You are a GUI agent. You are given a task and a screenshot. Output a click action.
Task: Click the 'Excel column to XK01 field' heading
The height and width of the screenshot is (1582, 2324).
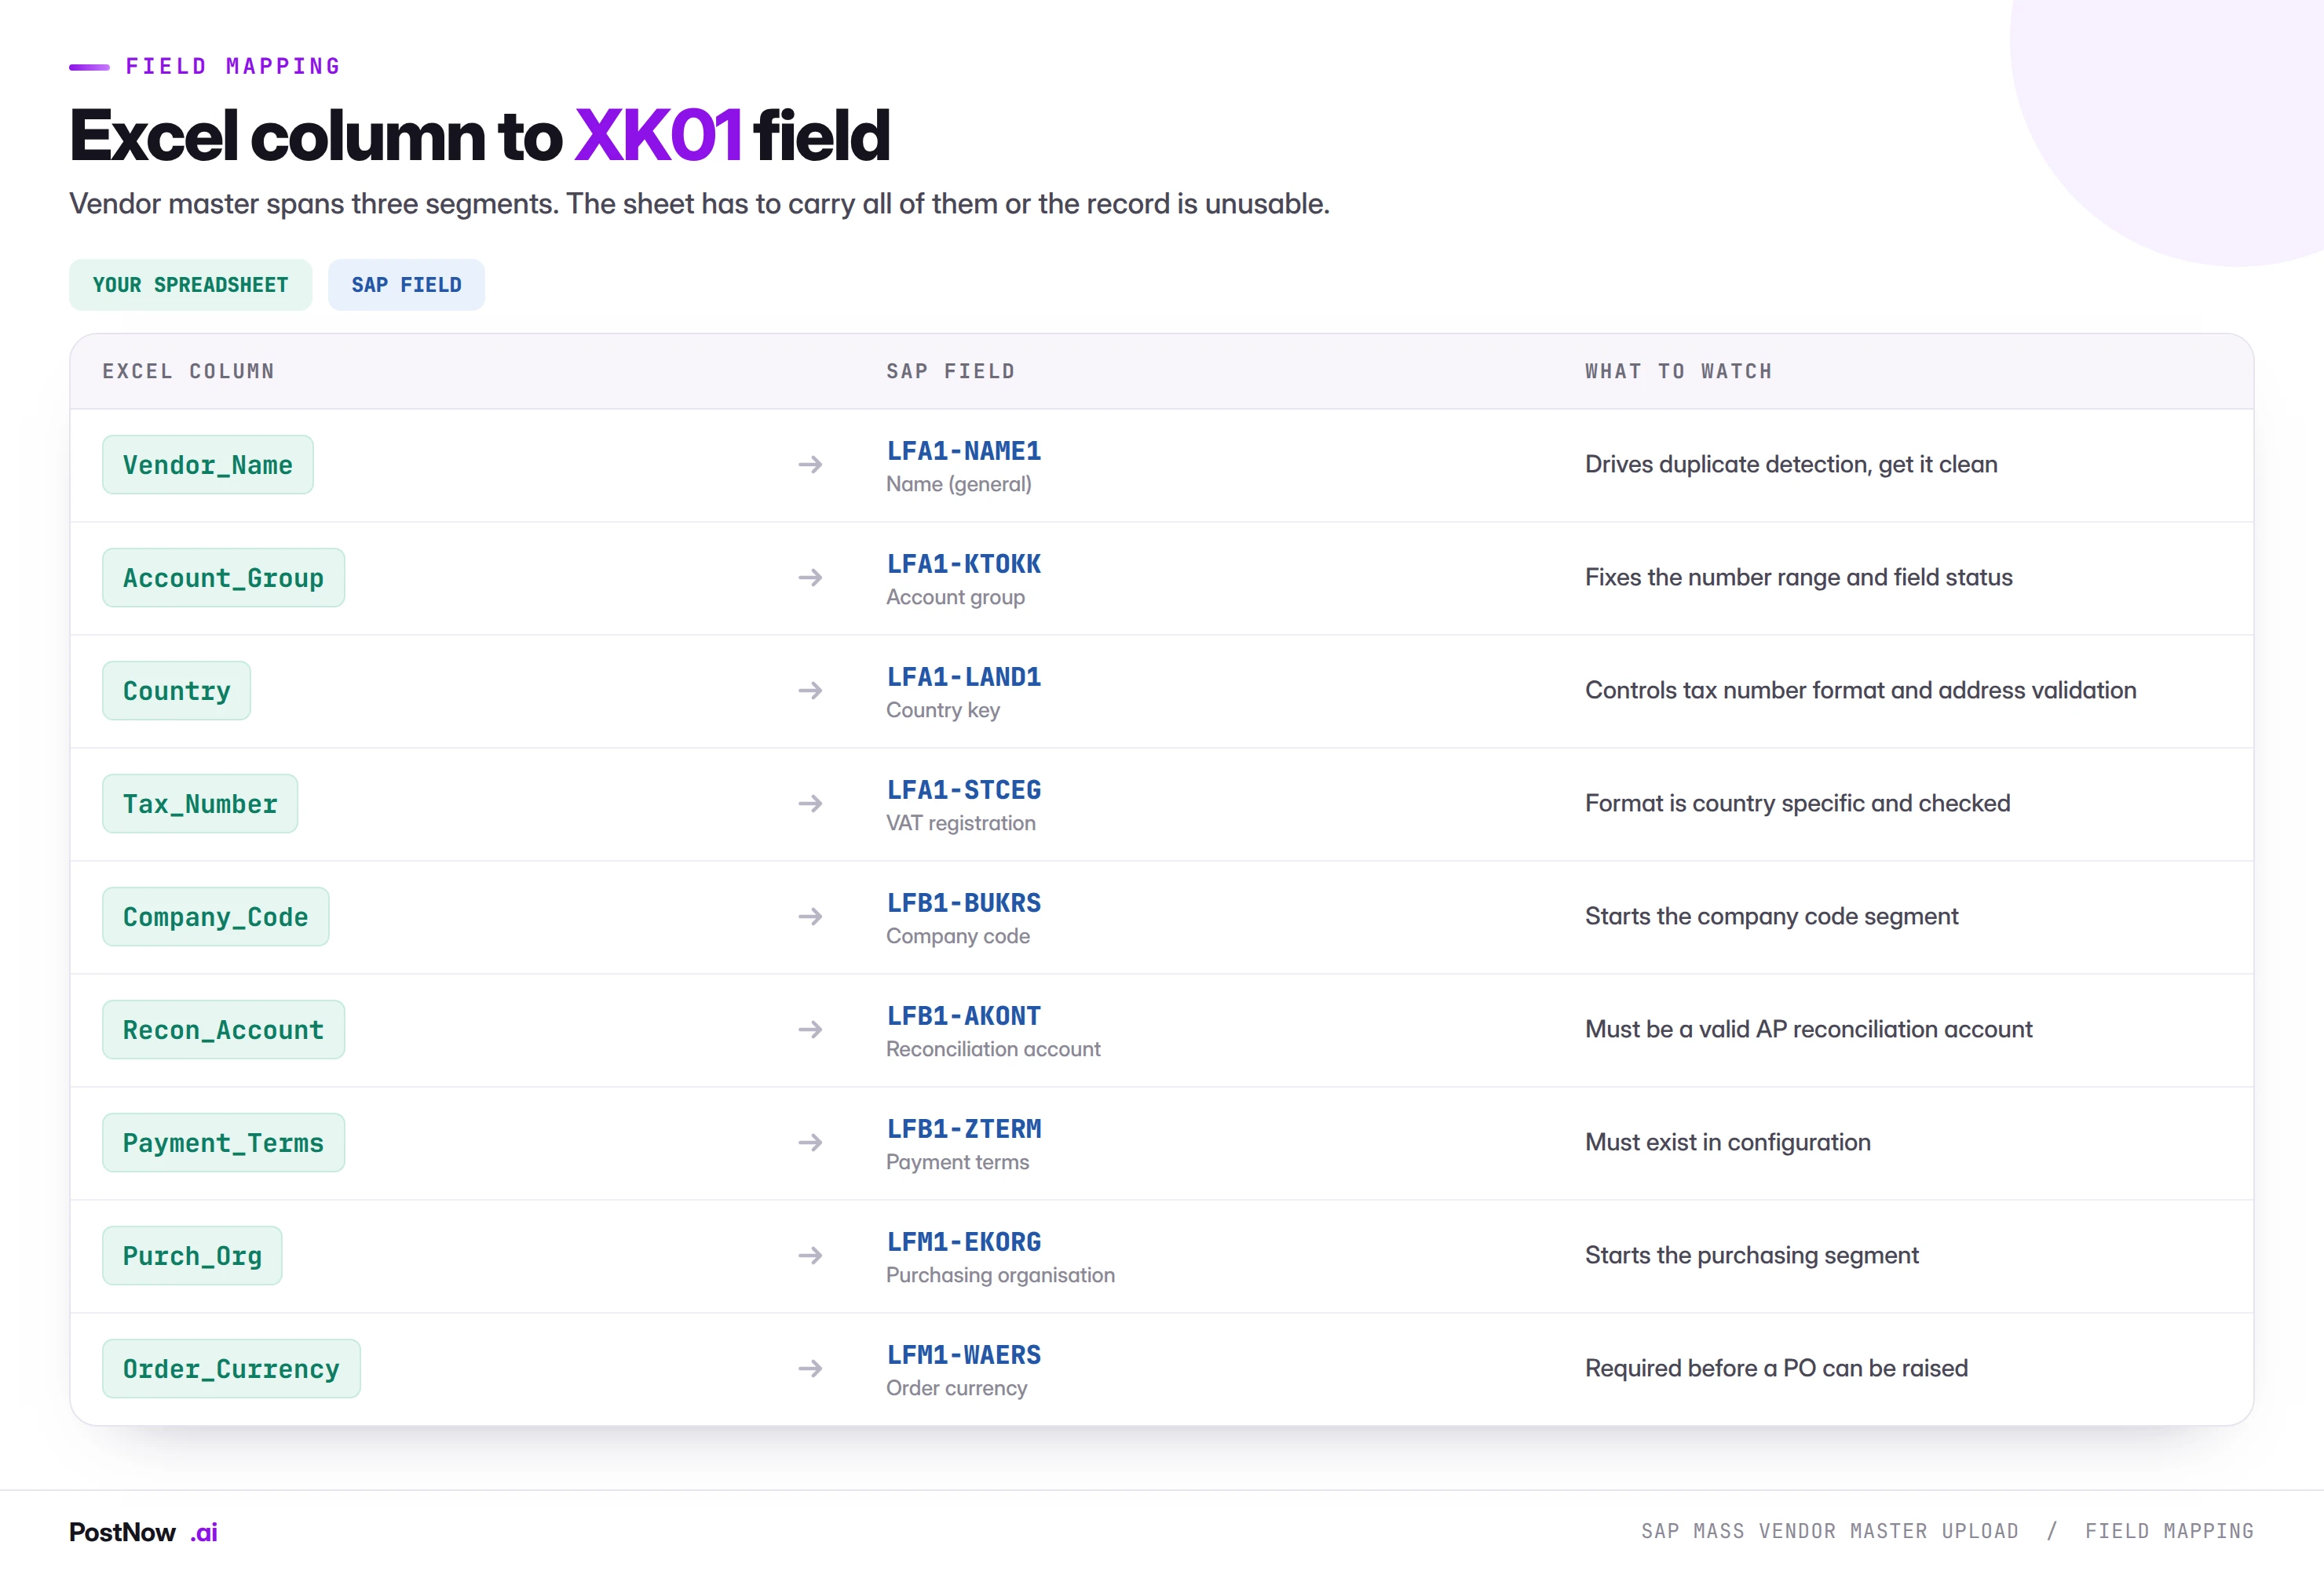[x=479, y=135]
